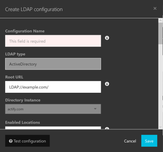The width and height of the screenshot is (163, 152).
Task: Open the actify.com Directory Instance selector
Action: tap(53, 109)
